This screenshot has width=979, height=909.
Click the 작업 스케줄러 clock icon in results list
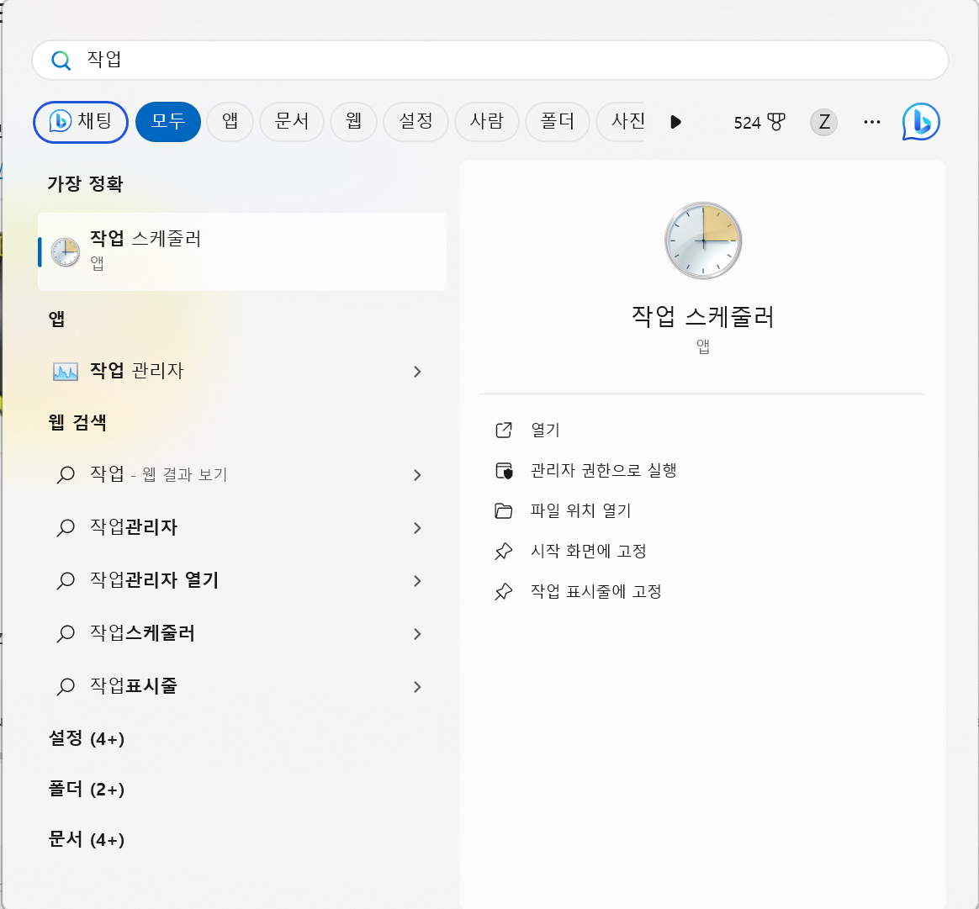65,252
